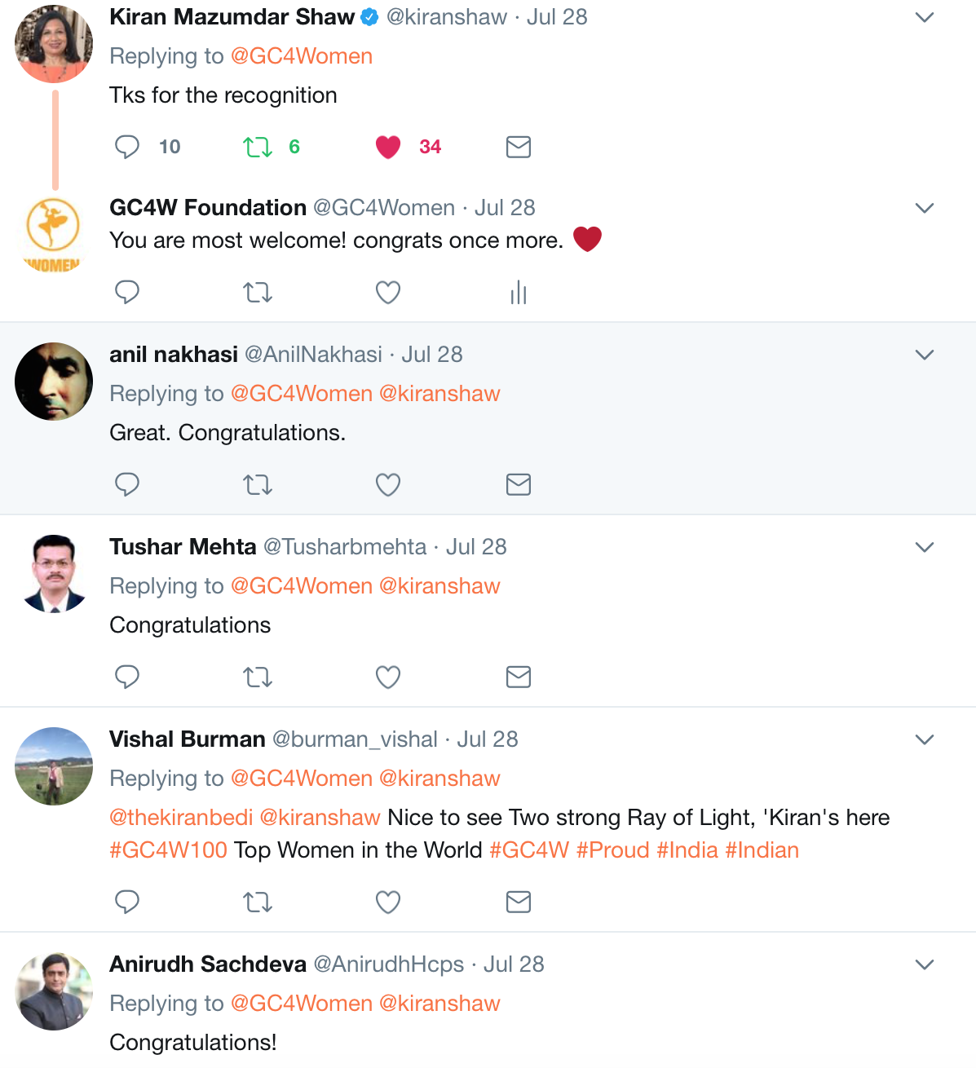Image resolution: width=976 pixels, height=1068 pixels.
Task: Click GC4W Foundation's avatar logo
Action: point(54,233)
